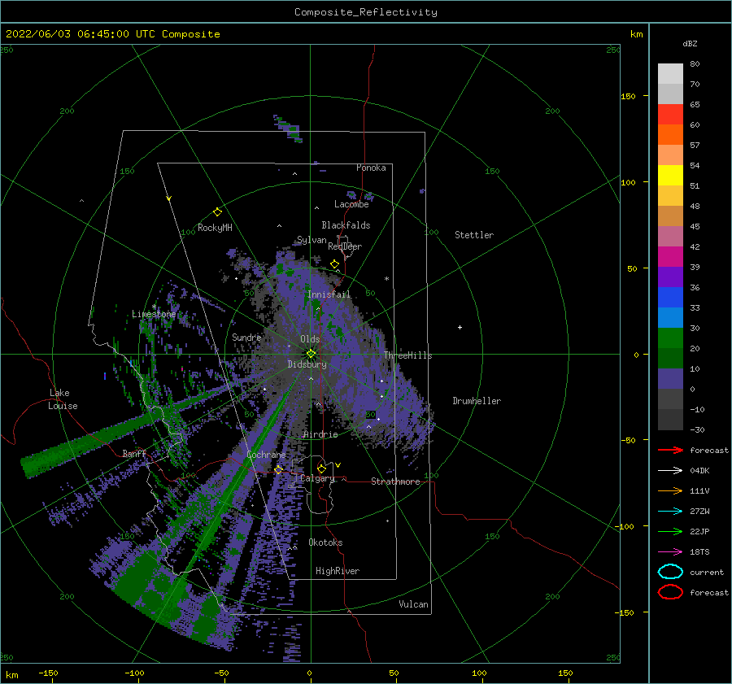The height and width of the screenshot is (684, 732).
Task: Click the Sylvan label
Action: click(312, 240)
